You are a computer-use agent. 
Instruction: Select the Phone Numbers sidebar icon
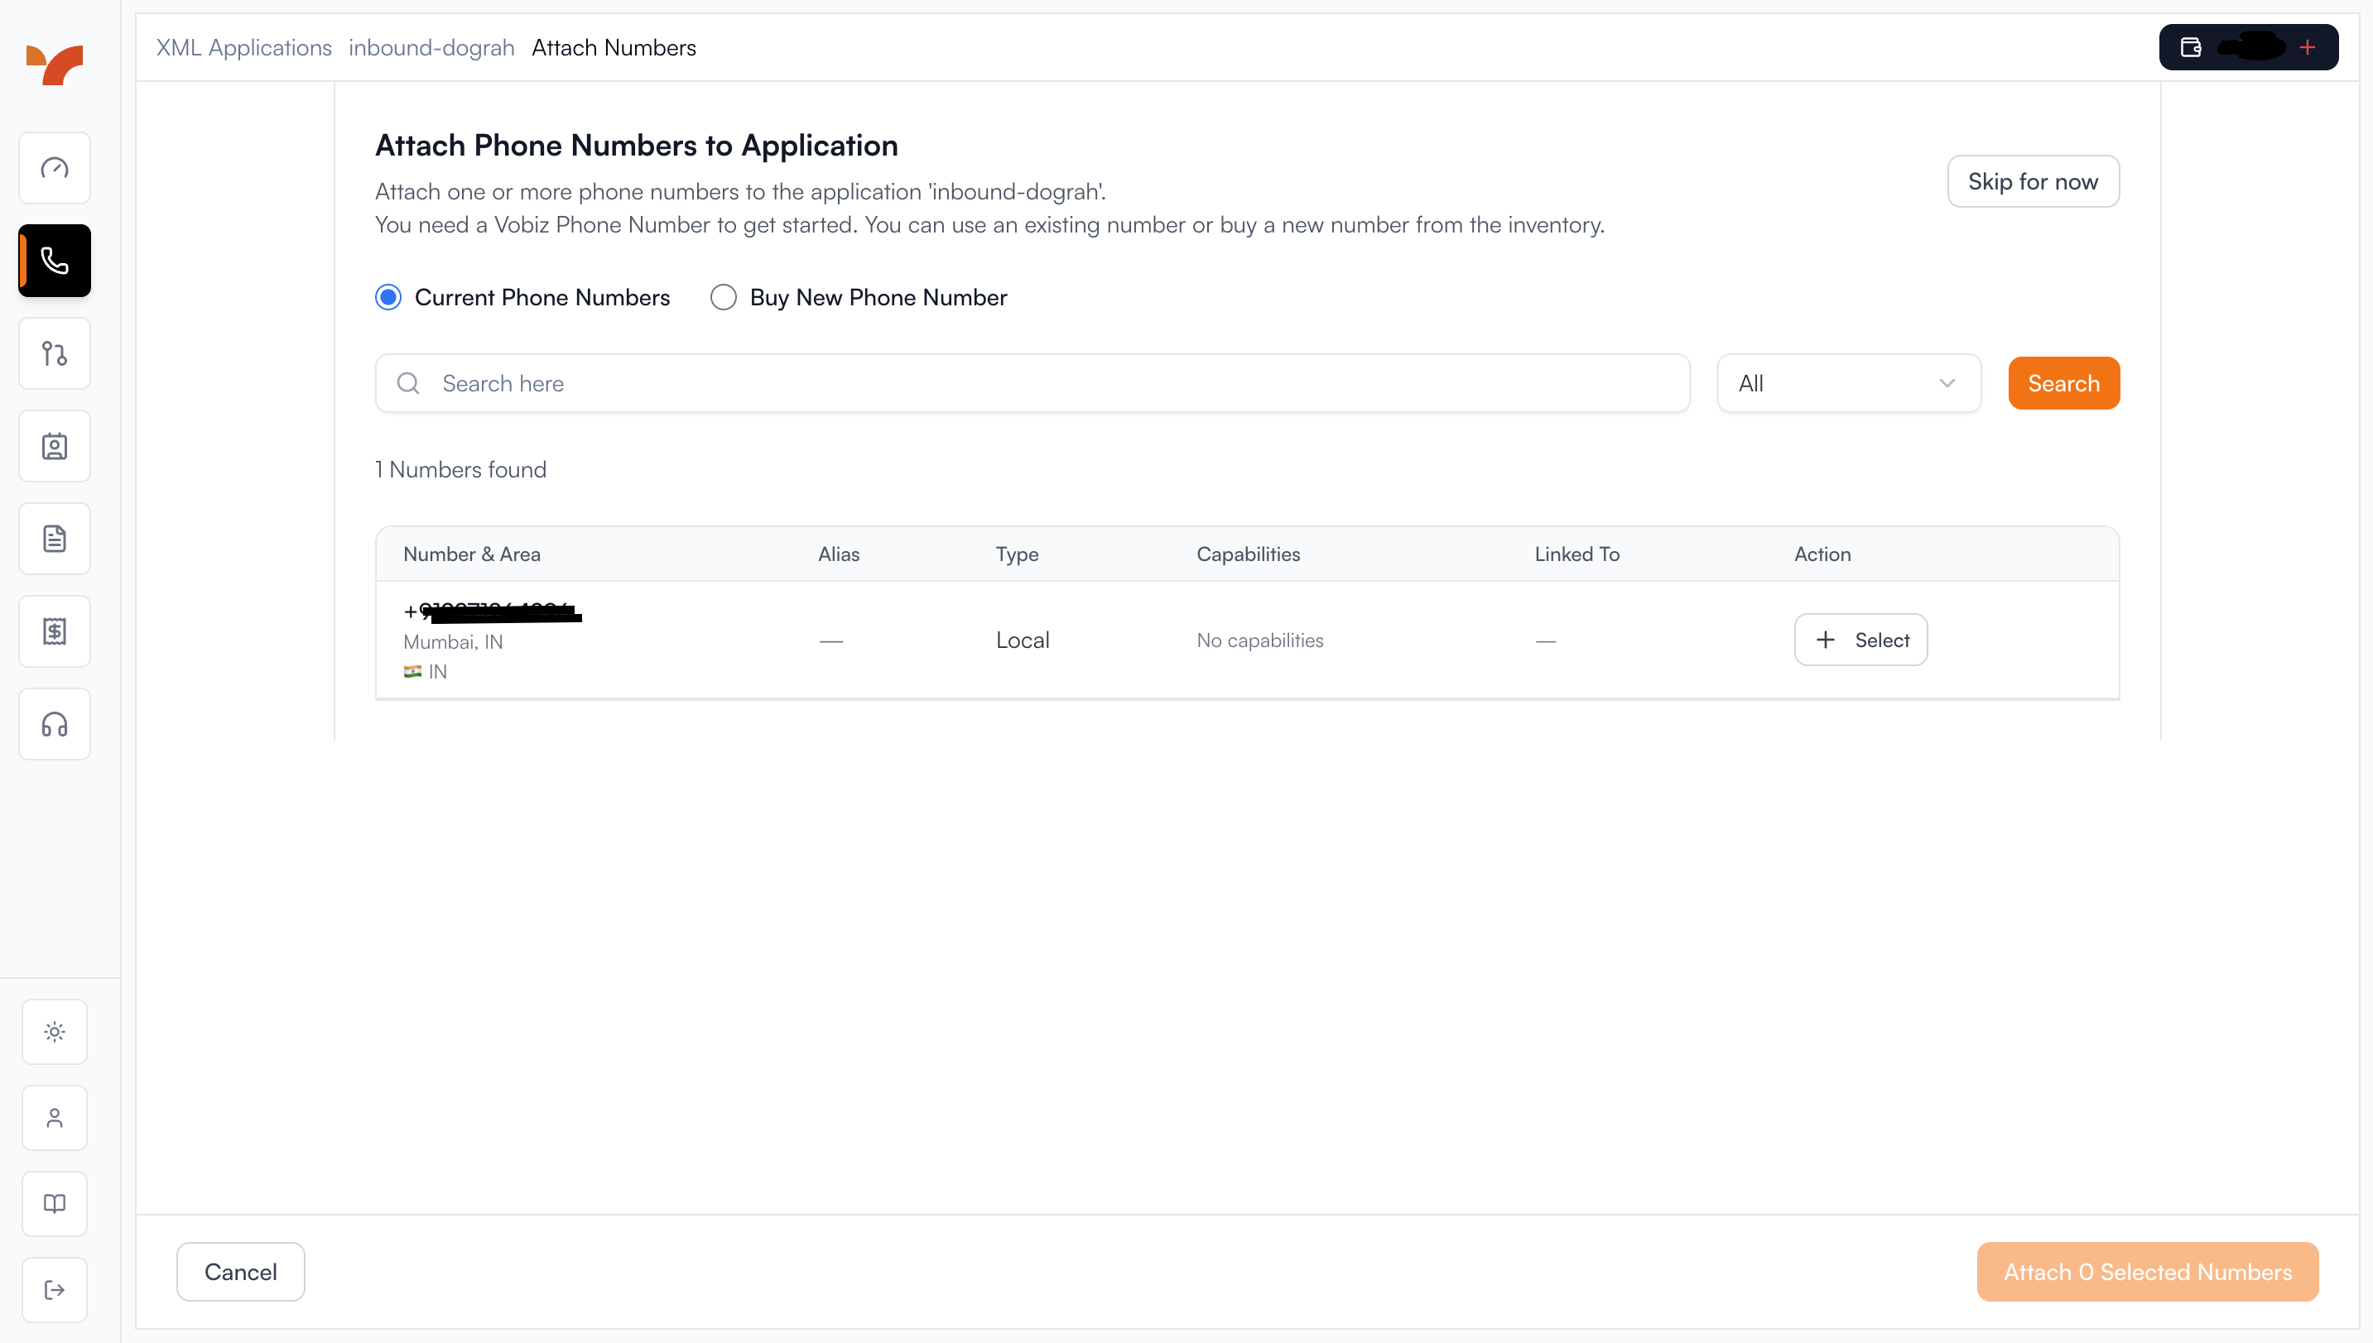click(x=54, y=260)
